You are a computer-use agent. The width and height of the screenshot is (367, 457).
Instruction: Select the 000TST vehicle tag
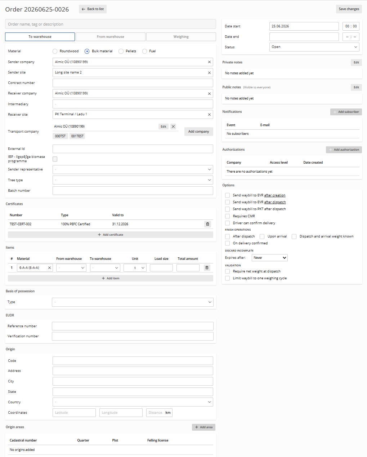61,136
